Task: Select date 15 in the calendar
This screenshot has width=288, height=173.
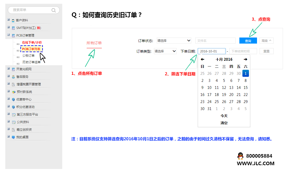Action: tap(246, 87)
